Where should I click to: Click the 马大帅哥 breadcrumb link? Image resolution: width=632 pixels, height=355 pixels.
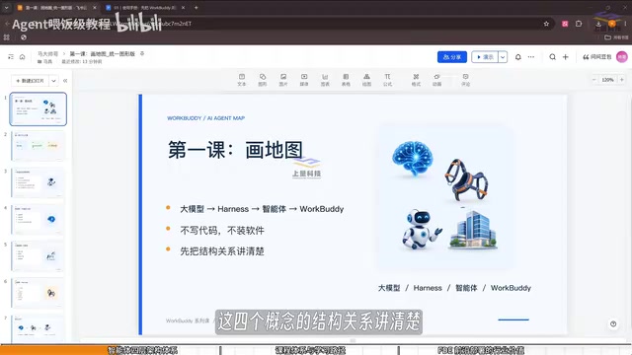point(48,54)
